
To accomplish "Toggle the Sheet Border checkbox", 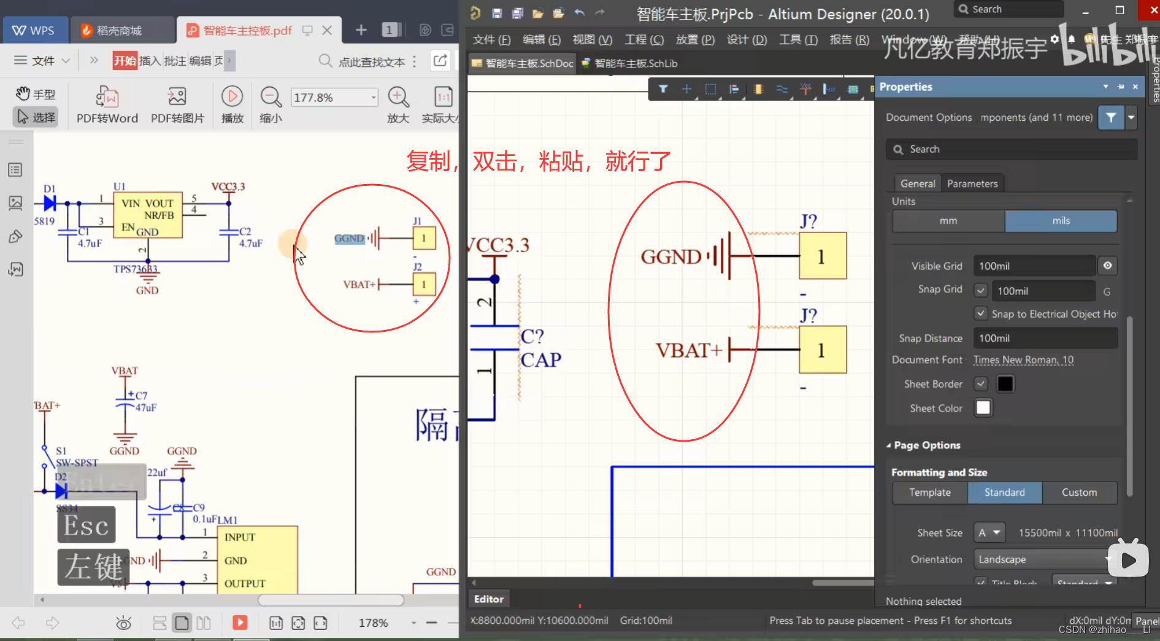I will tap(980, 383).
